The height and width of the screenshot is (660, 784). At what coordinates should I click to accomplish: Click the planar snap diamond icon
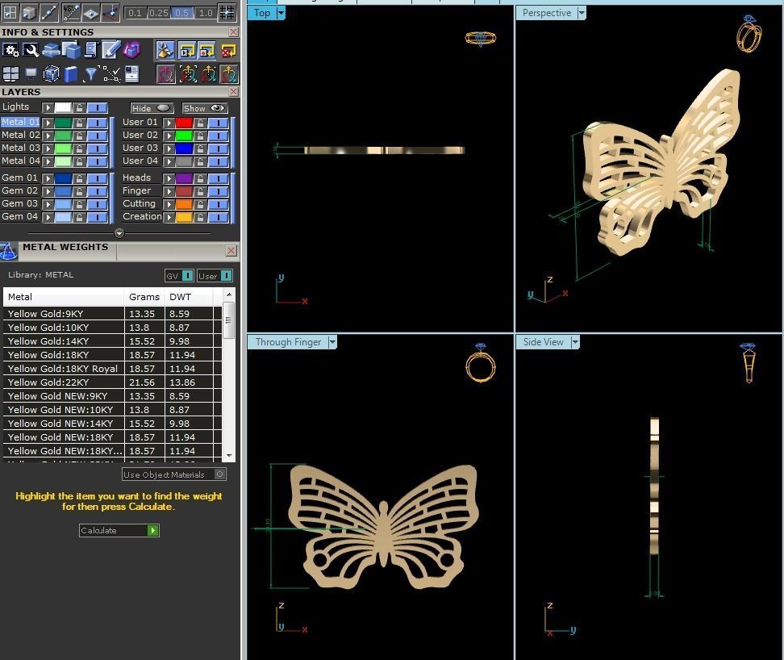coord(90,12)
